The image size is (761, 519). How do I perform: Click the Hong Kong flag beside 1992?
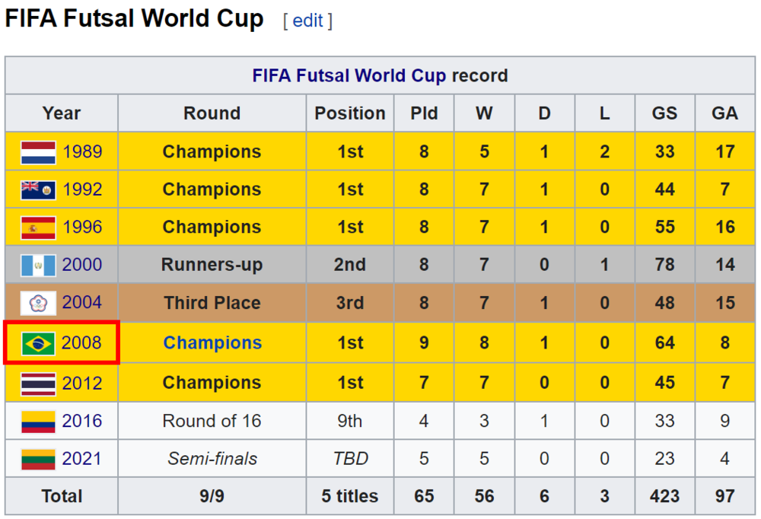(38, 189)
